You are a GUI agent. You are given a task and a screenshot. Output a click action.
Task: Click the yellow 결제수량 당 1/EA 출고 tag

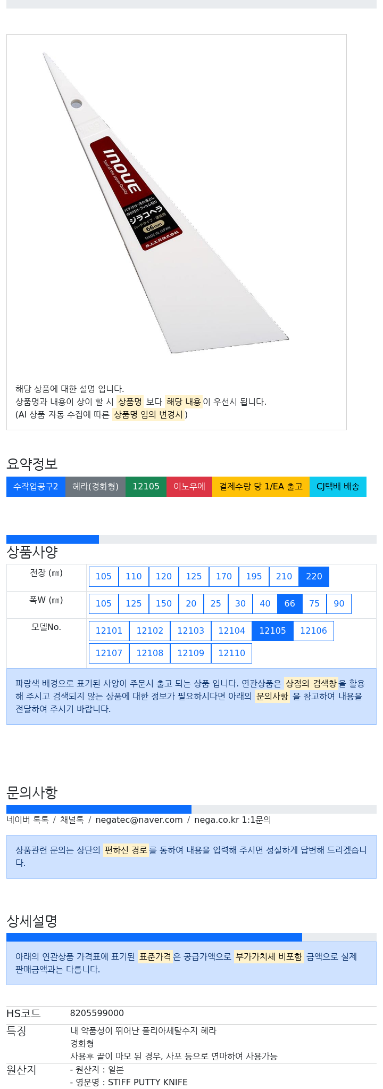[261, 487]
